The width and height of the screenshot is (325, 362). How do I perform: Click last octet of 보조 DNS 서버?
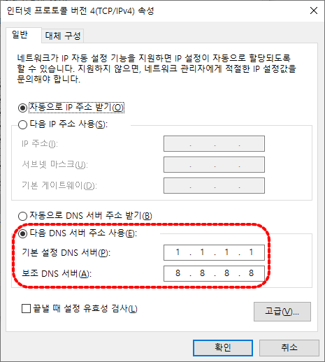[251, 273]
